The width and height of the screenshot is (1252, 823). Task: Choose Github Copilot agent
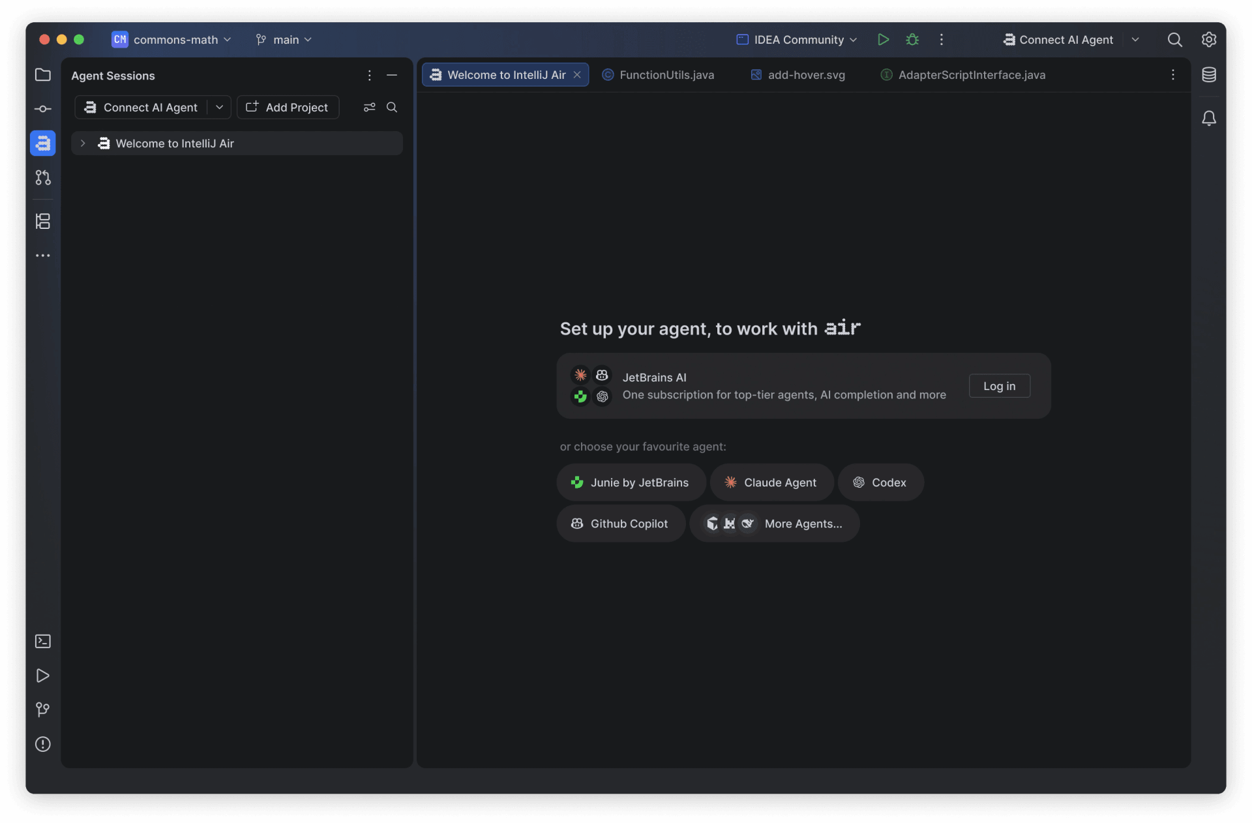pos(620,524)
